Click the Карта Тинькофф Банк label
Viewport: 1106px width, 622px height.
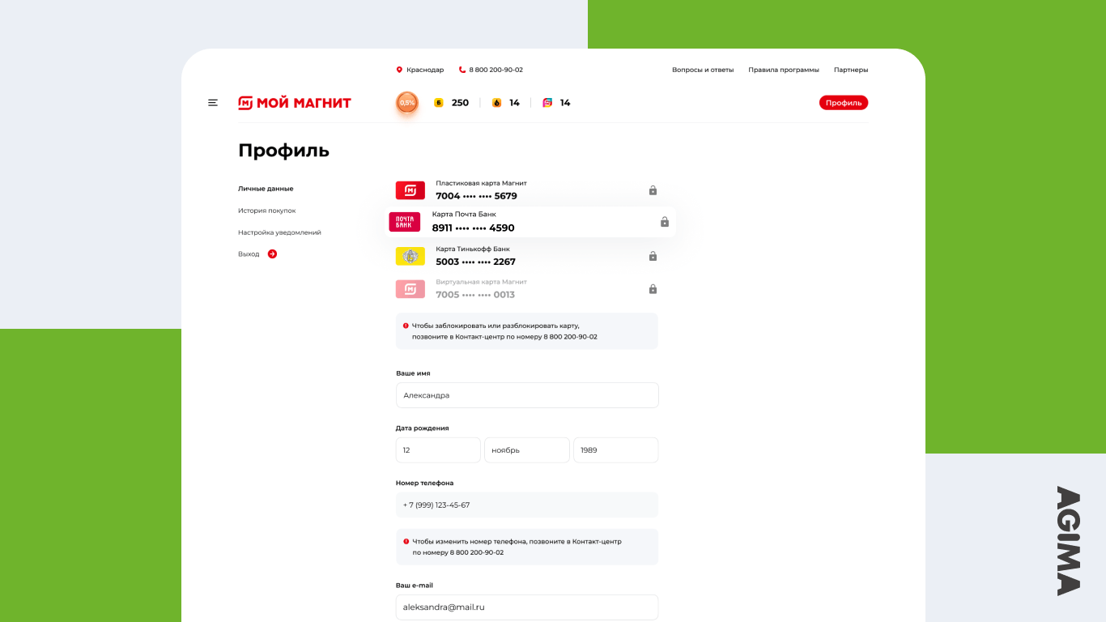click(473, 249)
